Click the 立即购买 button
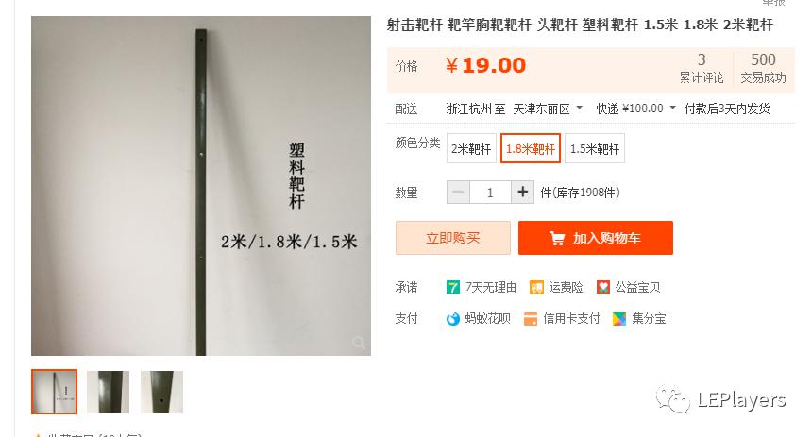812x437 pixels. pos(453,238)
